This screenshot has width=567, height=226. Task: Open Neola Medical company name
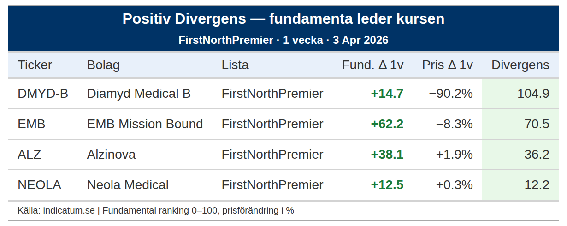click(128, 185)
